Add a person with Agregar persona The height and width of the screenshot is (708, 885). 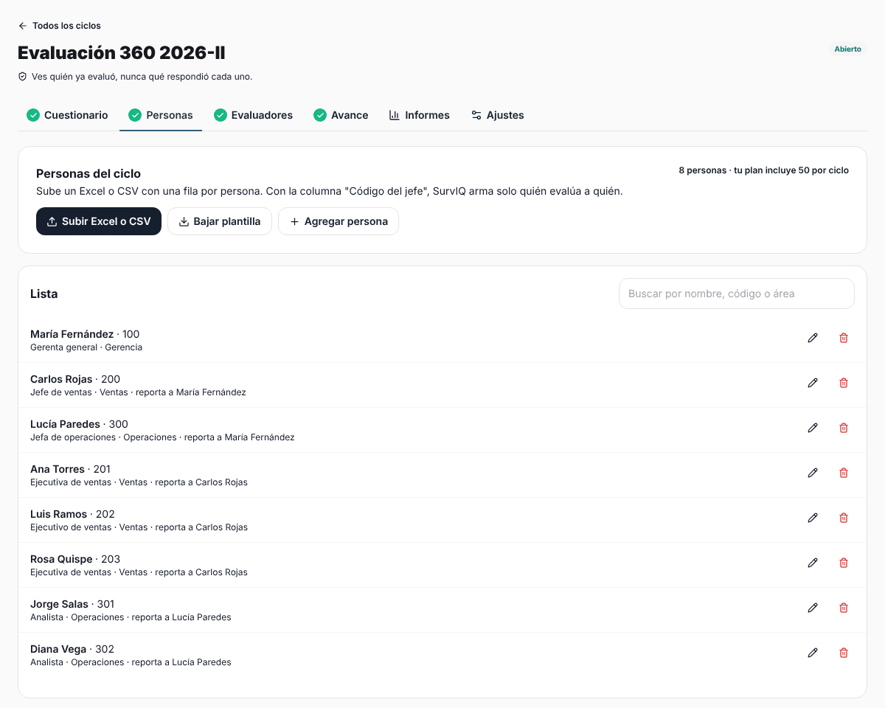click(x=339, y=221)
